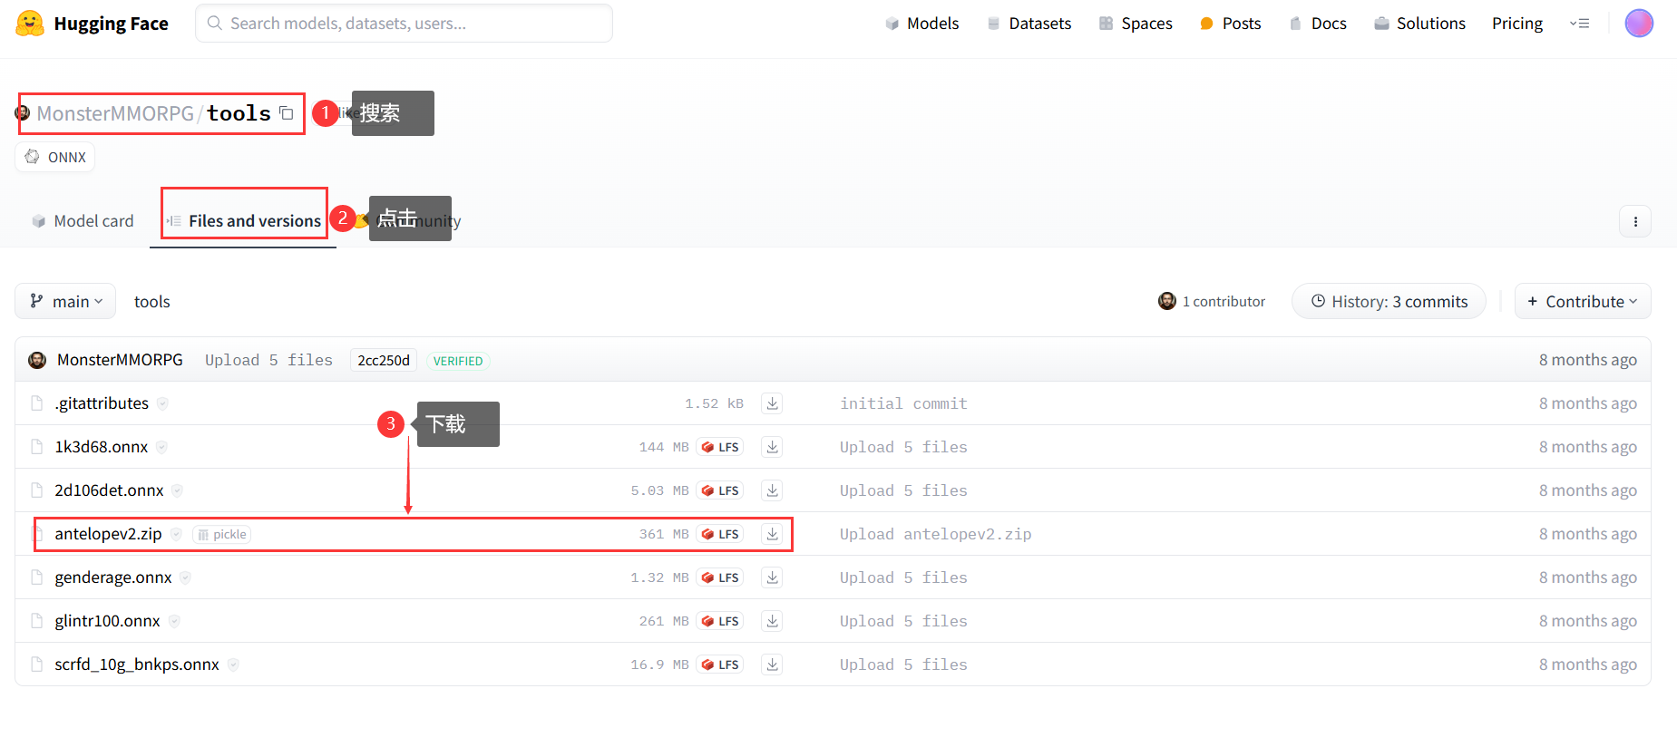Open the 2d106det.onnx file
Screen dimensions: 1677x747
pyautogui.click(x=109, y=490)
